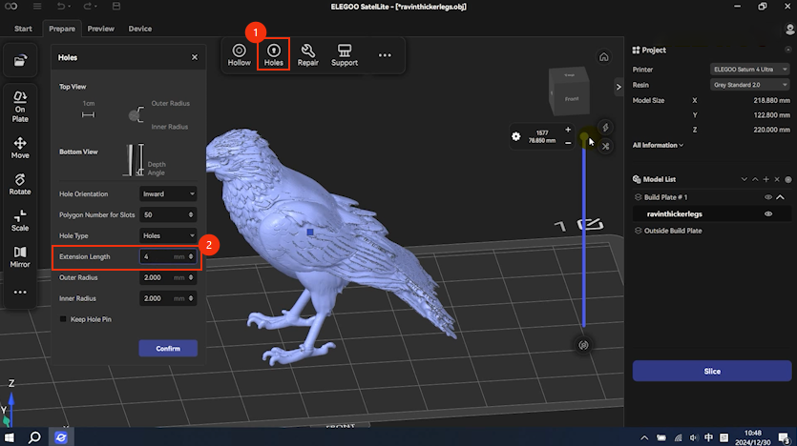
Task: Click the layer slider handle
Action: click(584, 136)
